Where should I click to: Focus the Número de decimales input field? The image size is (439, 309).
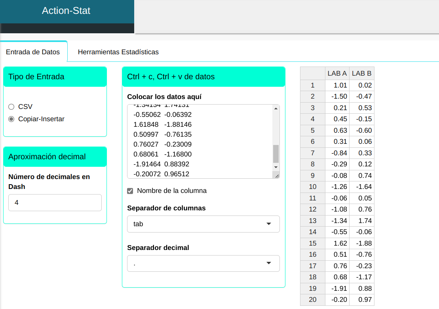55,202
